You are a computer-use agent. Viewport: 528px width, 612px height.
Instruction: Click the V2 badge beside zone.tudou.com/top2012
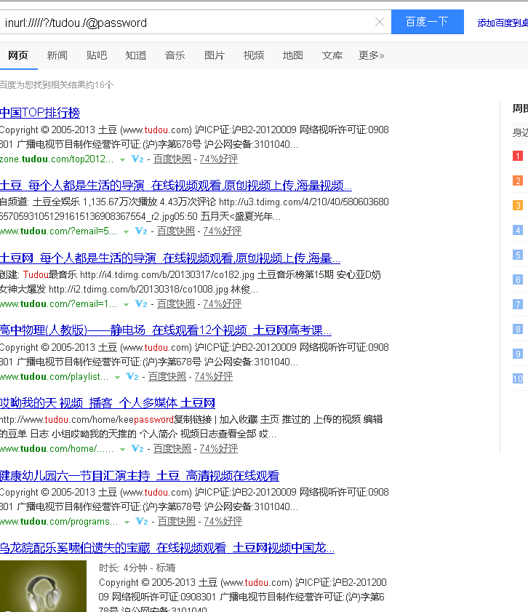pos(137,159)
